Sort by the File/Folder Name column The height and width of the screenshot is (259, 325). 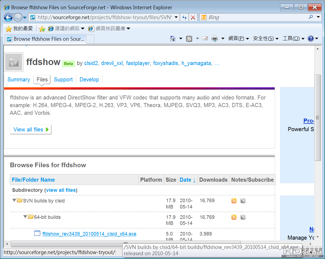tap(33, 180)
